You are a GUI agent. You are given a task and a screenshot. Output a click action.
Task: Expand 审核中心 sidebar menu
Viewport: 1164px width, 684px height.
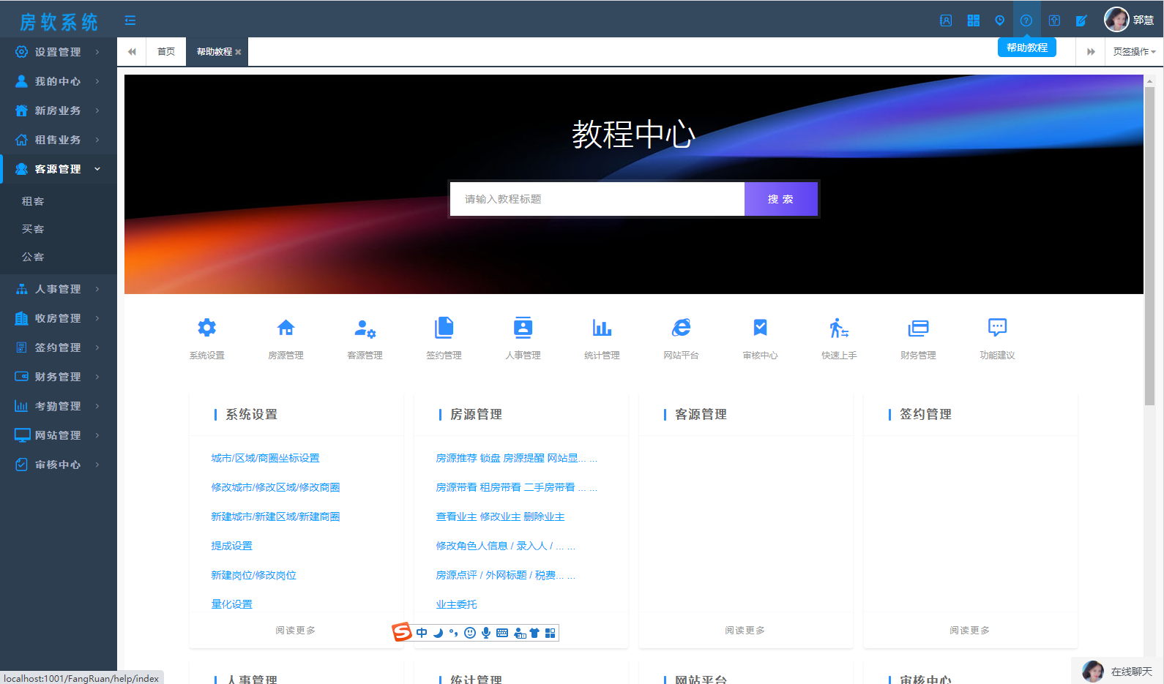tap(59, 465)
